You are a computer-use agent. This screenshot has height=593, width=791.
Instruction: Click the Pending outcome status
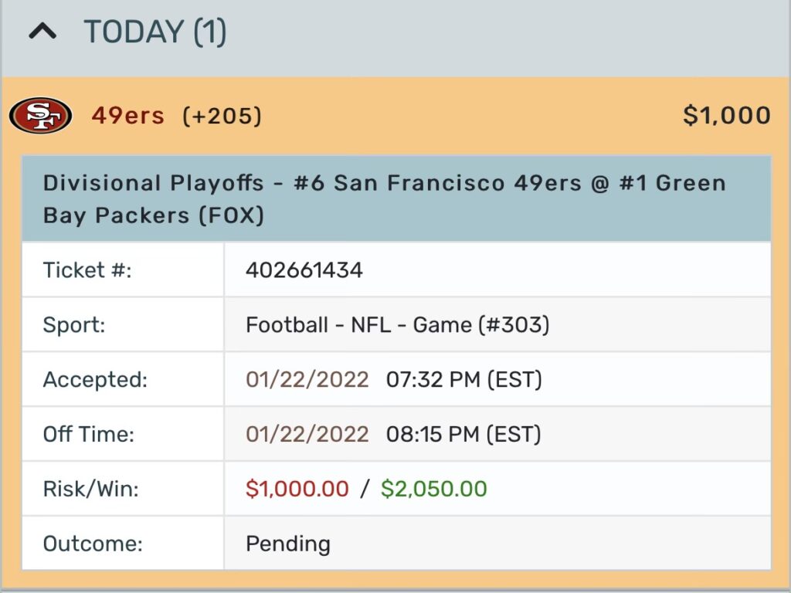288,544
